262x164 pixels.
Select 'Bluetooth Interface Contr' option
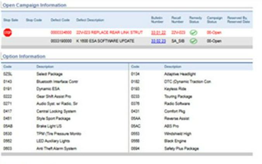[x=57, y=82]
